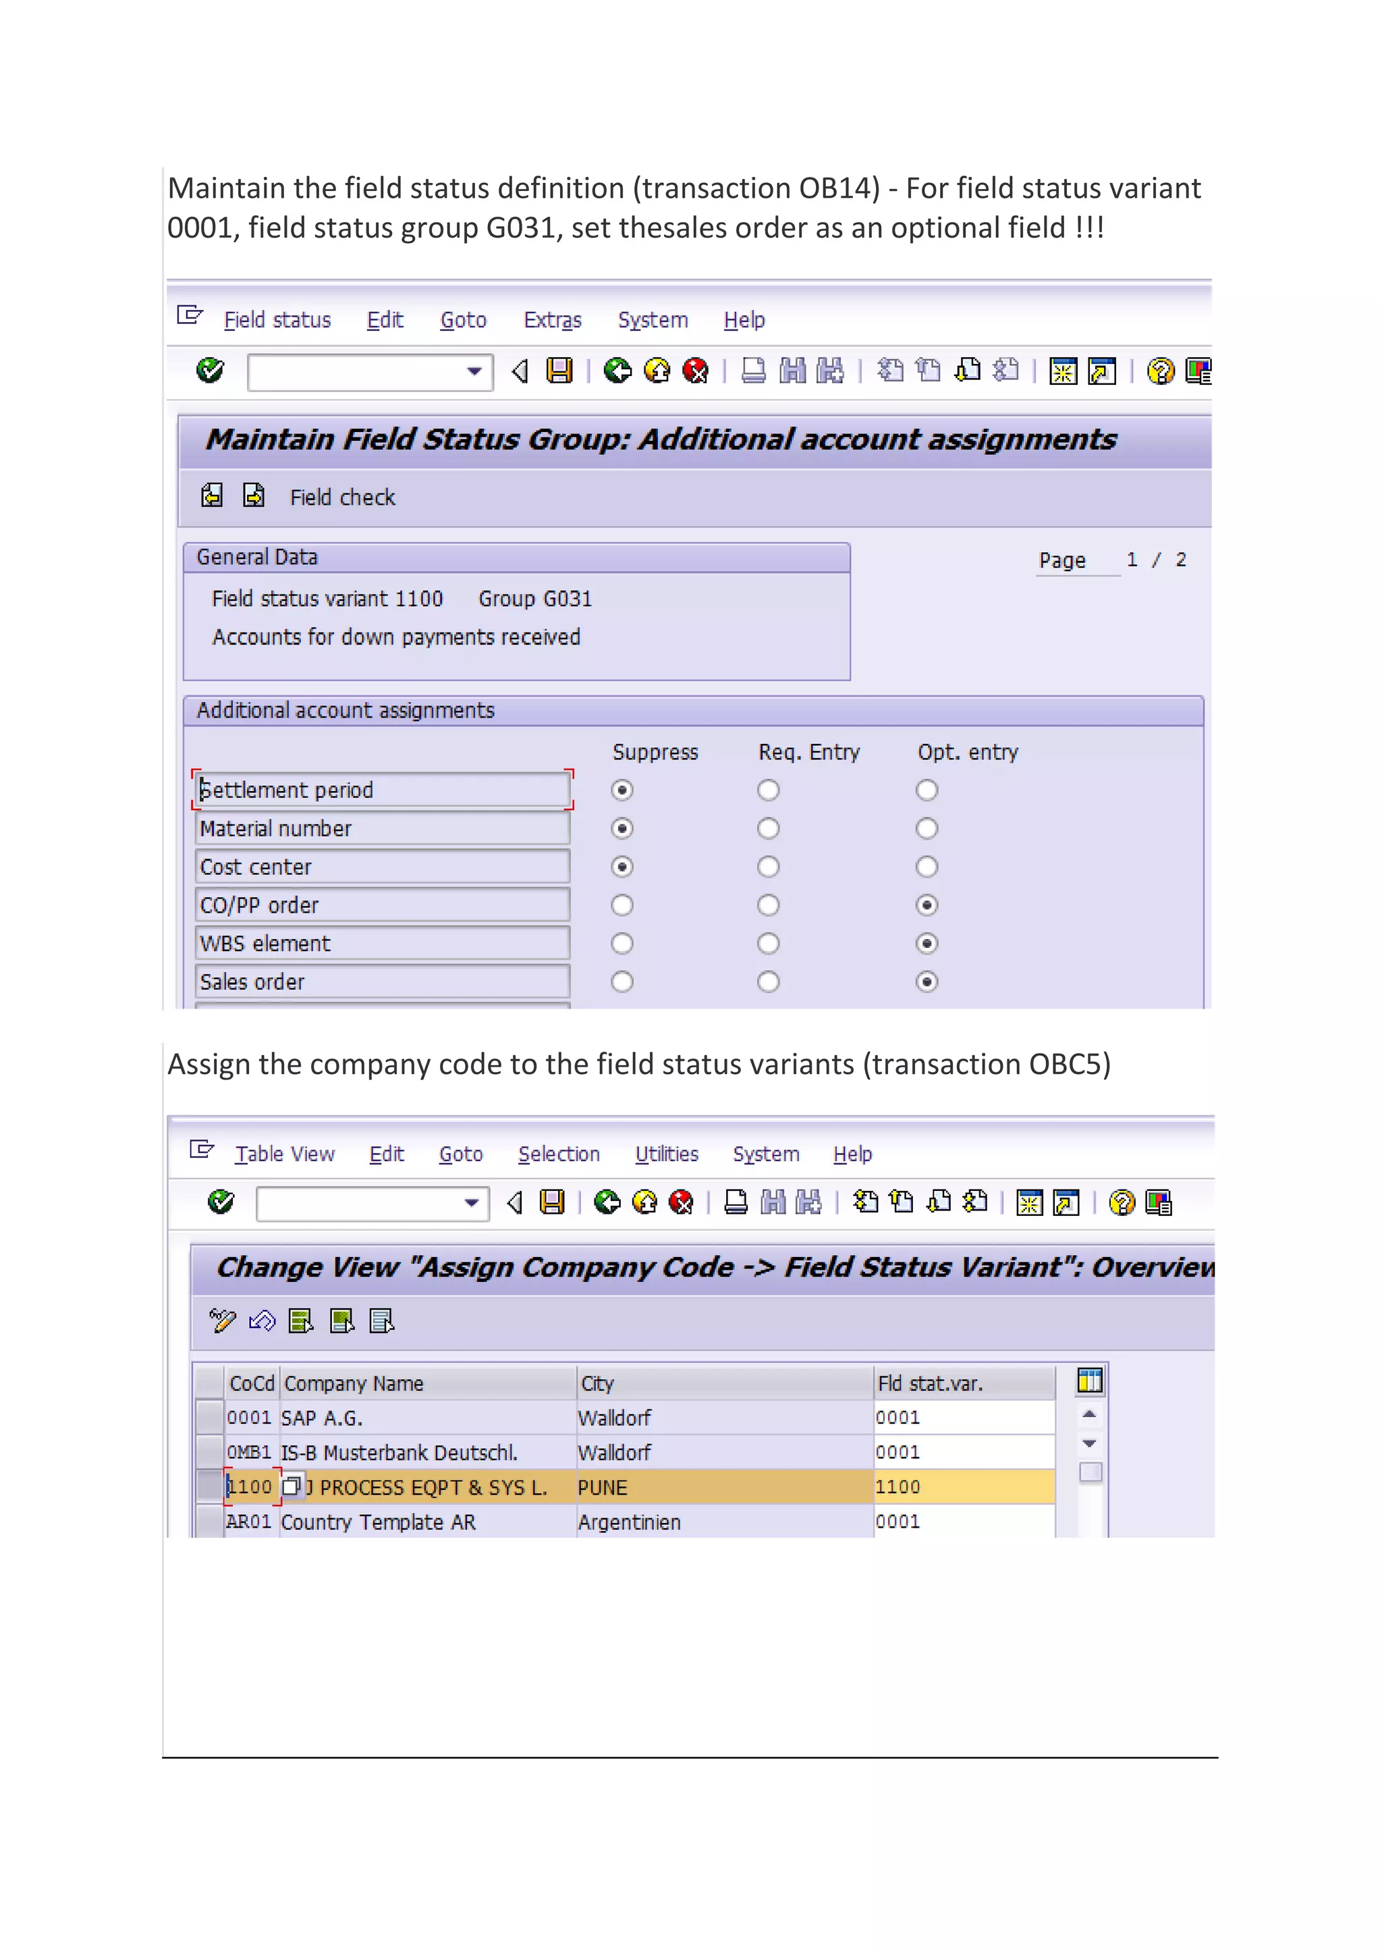The height and width of the screenshot is (1955, 1382).
Task: Click Page number field
Action: point(1132,560)
